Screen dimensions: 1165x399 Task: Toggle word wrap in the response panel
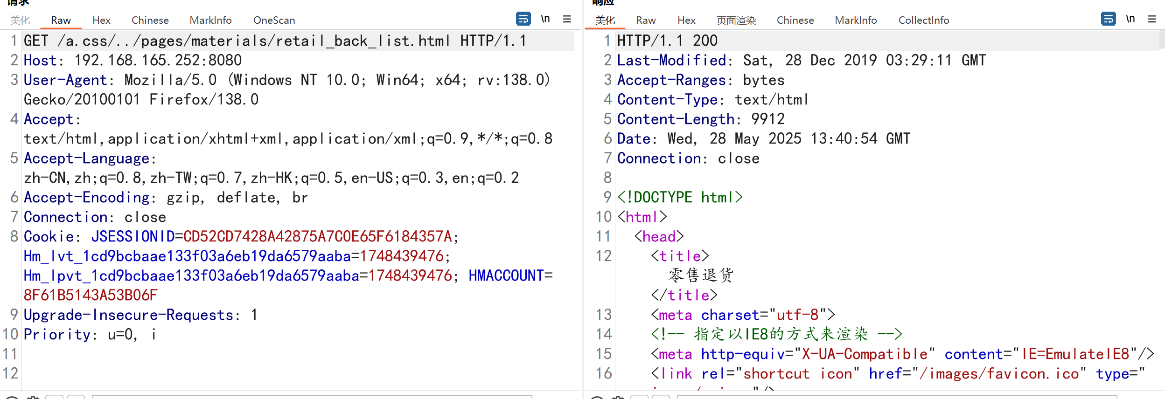pos(1108,19)
